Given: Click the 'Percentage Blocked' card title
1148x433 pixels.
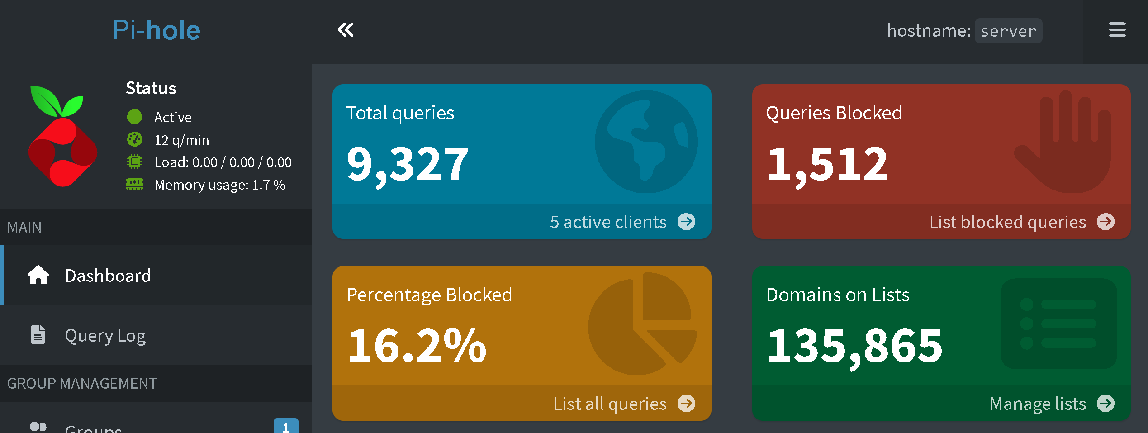Looking at the screenshot, I should pyautogui.click(x=429, y=295).
